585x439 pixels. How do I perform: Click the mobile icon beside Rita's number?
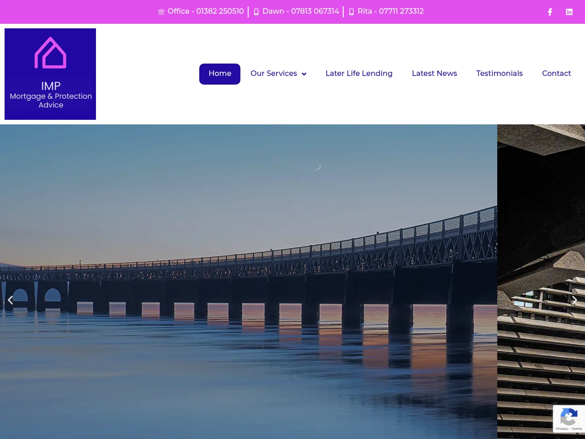[x=351, y=12]
